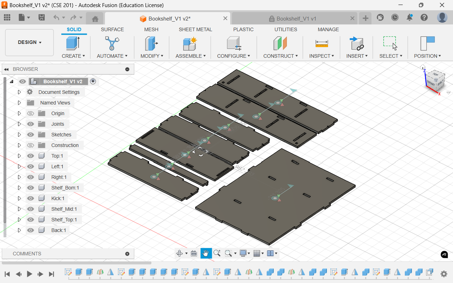The image size is (453, 283).
Task: Click the Assemble new component icon
Action: pos(189,43)
